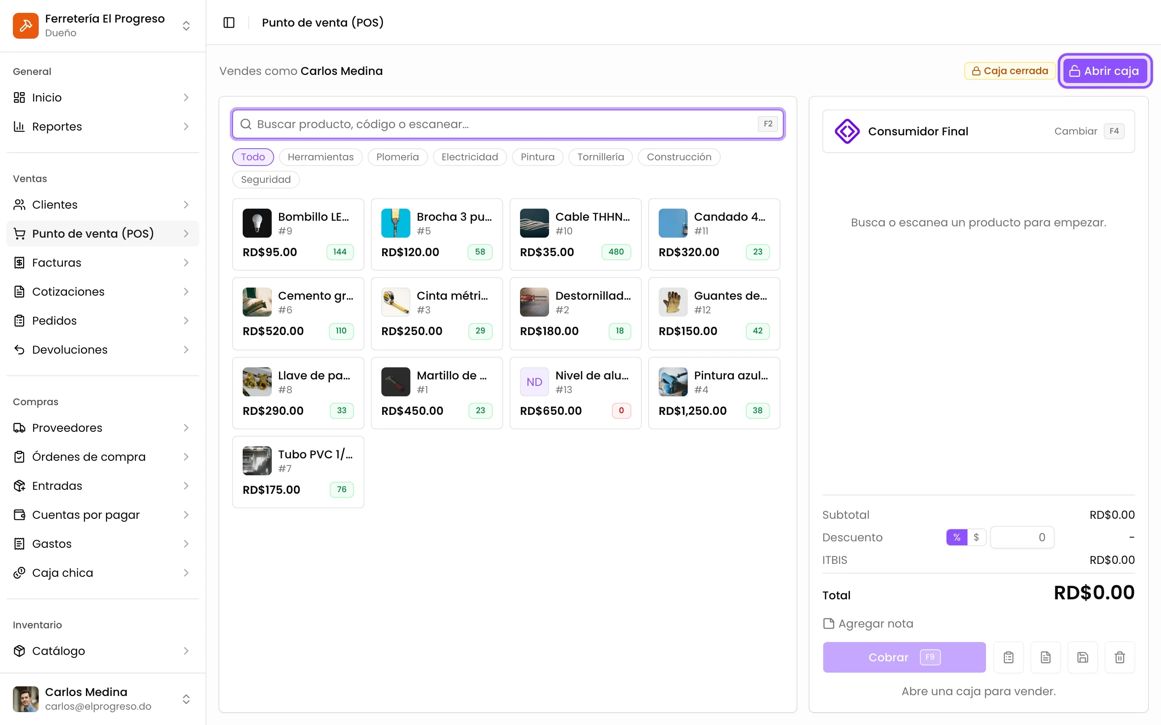This screenshot has width=1161, height=725.
Task: Click the Proveedores truck icon
Action: (x=19, y=428)
